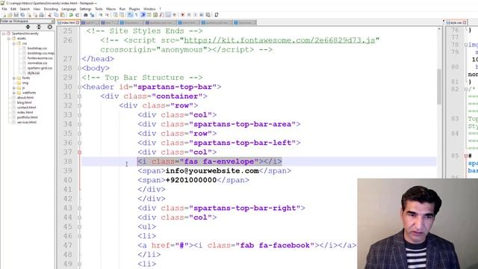This screenshot has width=478, height=269.
Task: Place cursor on info@yourwebsite.com text
Action: click(x=212, y=171)
